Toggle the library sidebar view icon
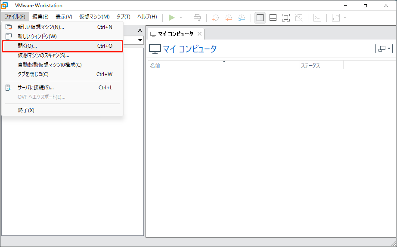This screenshot has width=397, height=247. [x=260, y=18]
